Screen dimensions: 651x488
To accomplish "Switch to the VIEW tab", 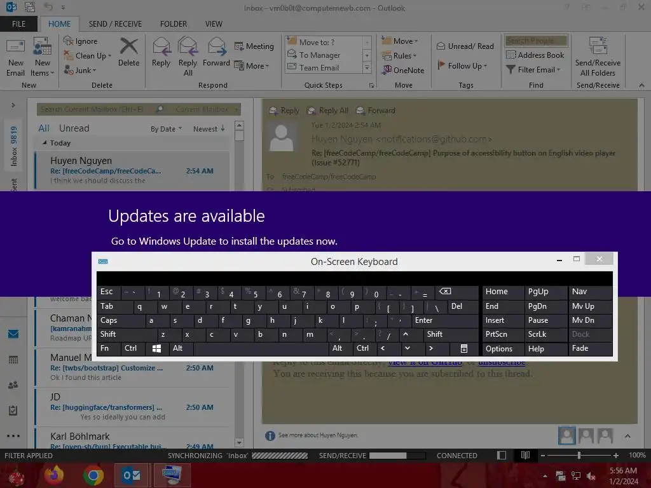I will pyautogui.click(x=214, y=24).
